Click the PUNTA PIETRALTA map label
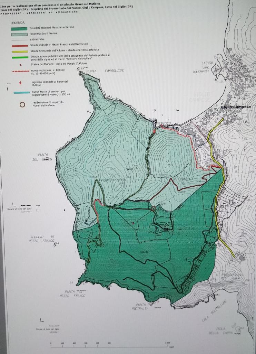Viewport: 256px width, 354px height. (x=140, y=306)
